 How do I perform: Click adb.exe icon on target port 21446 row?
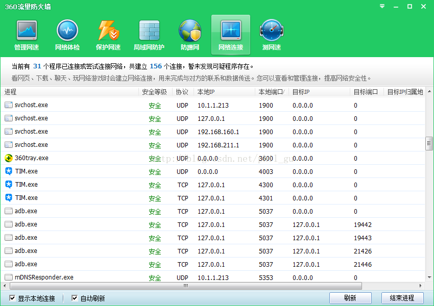[x=9, y=264]
